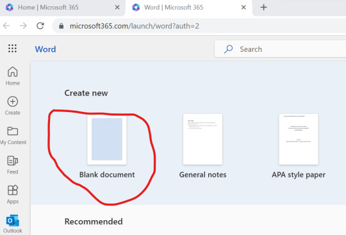Click the padlock site info icon

click(62, 26)
